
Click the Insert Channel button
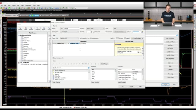[x=56, y=82]
